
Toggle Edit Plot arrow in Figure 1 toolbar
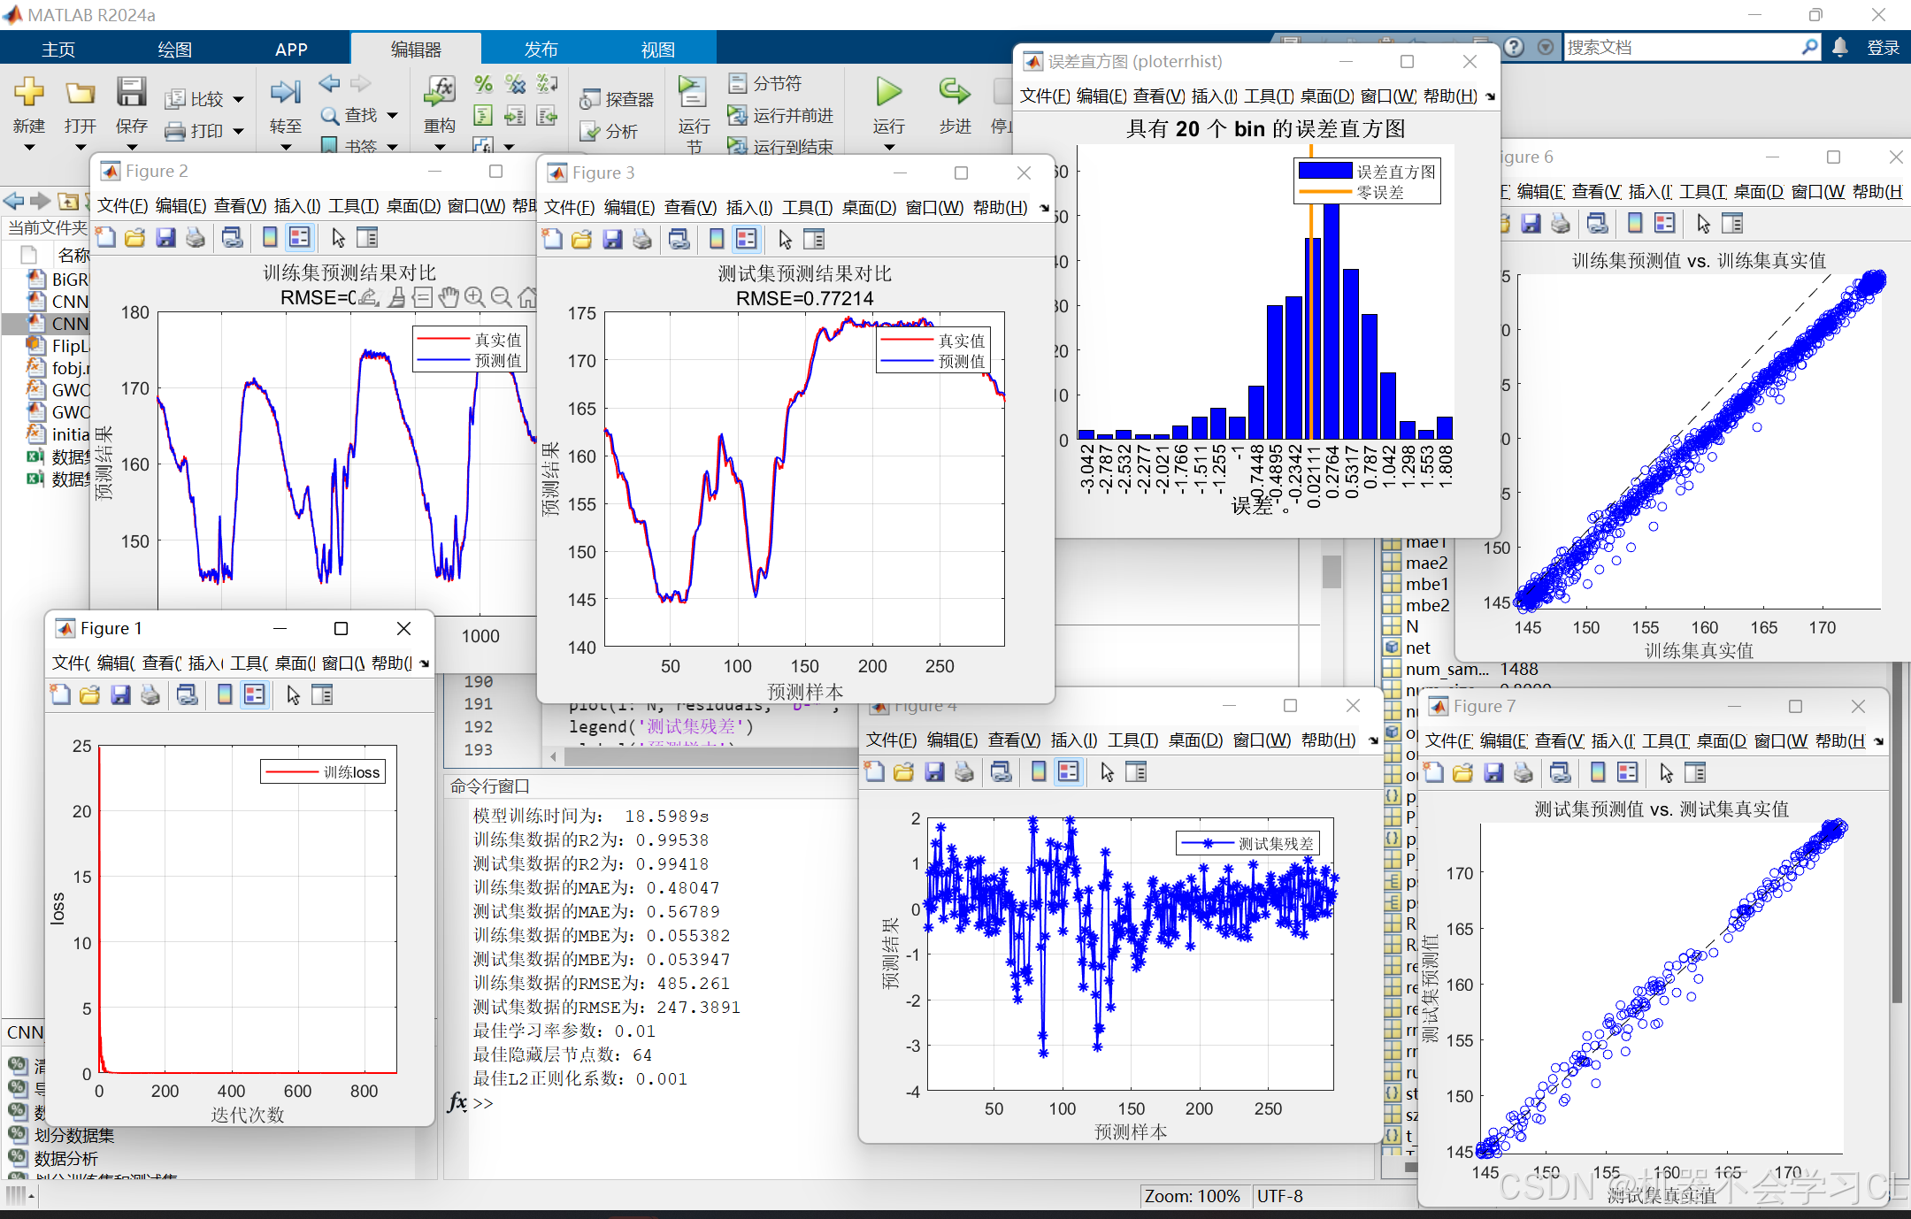(294, 695)
